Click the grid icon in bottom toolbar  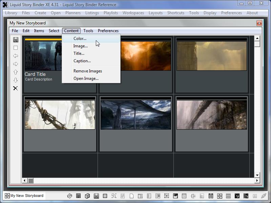79,196
